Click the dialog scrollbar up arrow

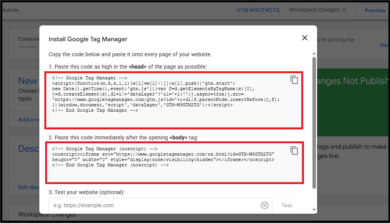(x=314, y=54)
